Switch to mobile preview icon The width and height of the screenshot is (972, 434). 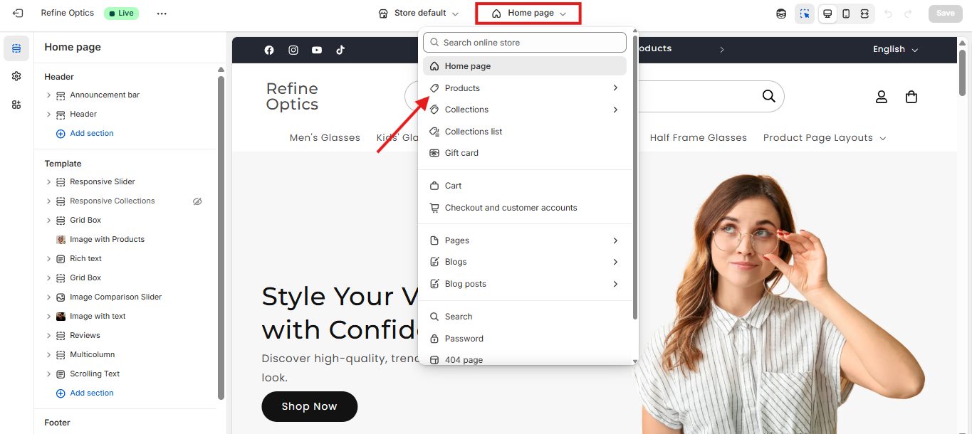tap(846, 14)
